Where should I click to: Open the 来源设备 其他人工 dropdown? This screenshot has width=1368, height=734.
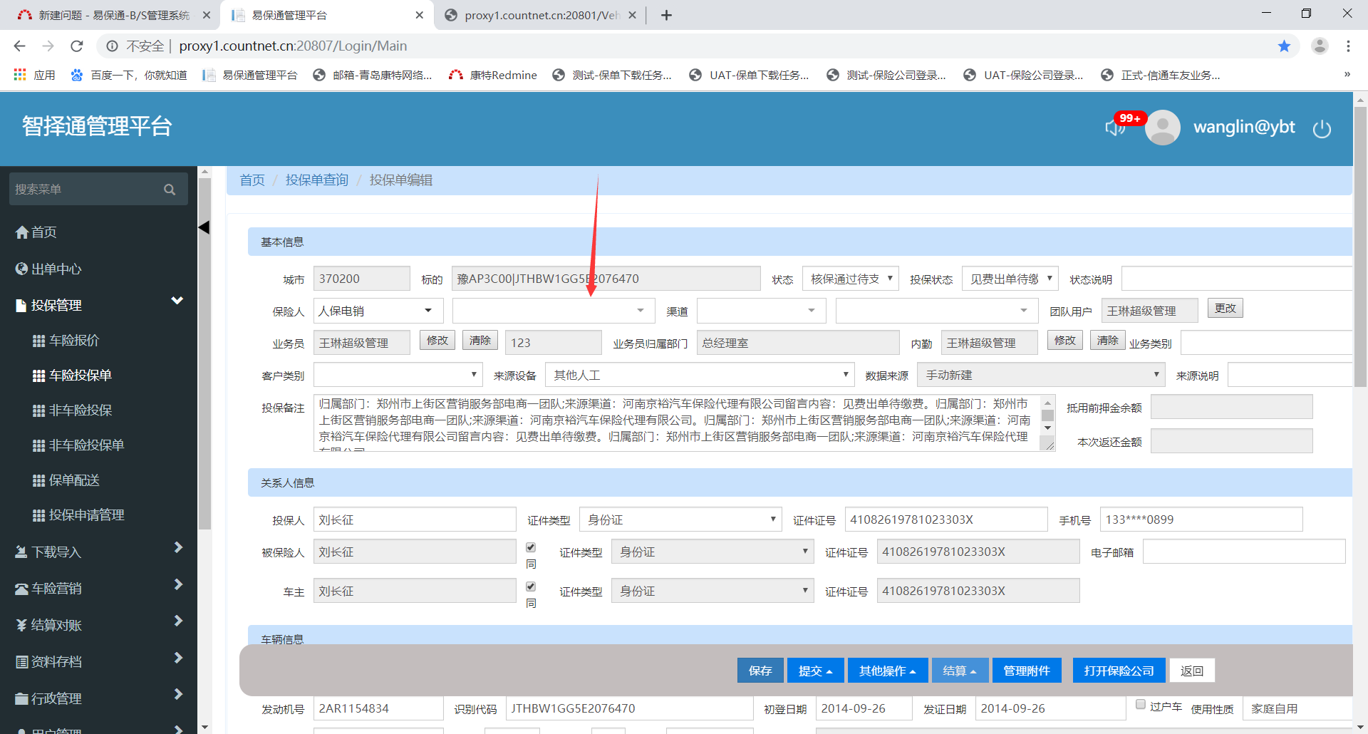(x=700, y=375)
